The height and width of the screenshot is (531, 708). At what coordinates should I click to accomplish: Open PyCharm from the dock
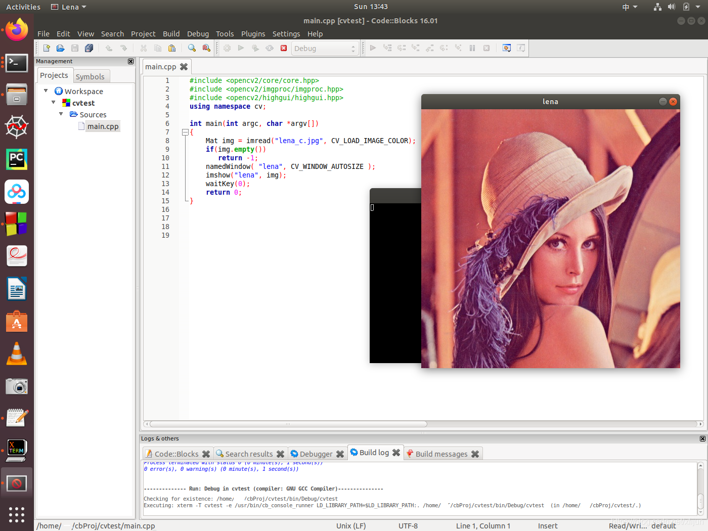pyautogui.click(x=17, y=159)
